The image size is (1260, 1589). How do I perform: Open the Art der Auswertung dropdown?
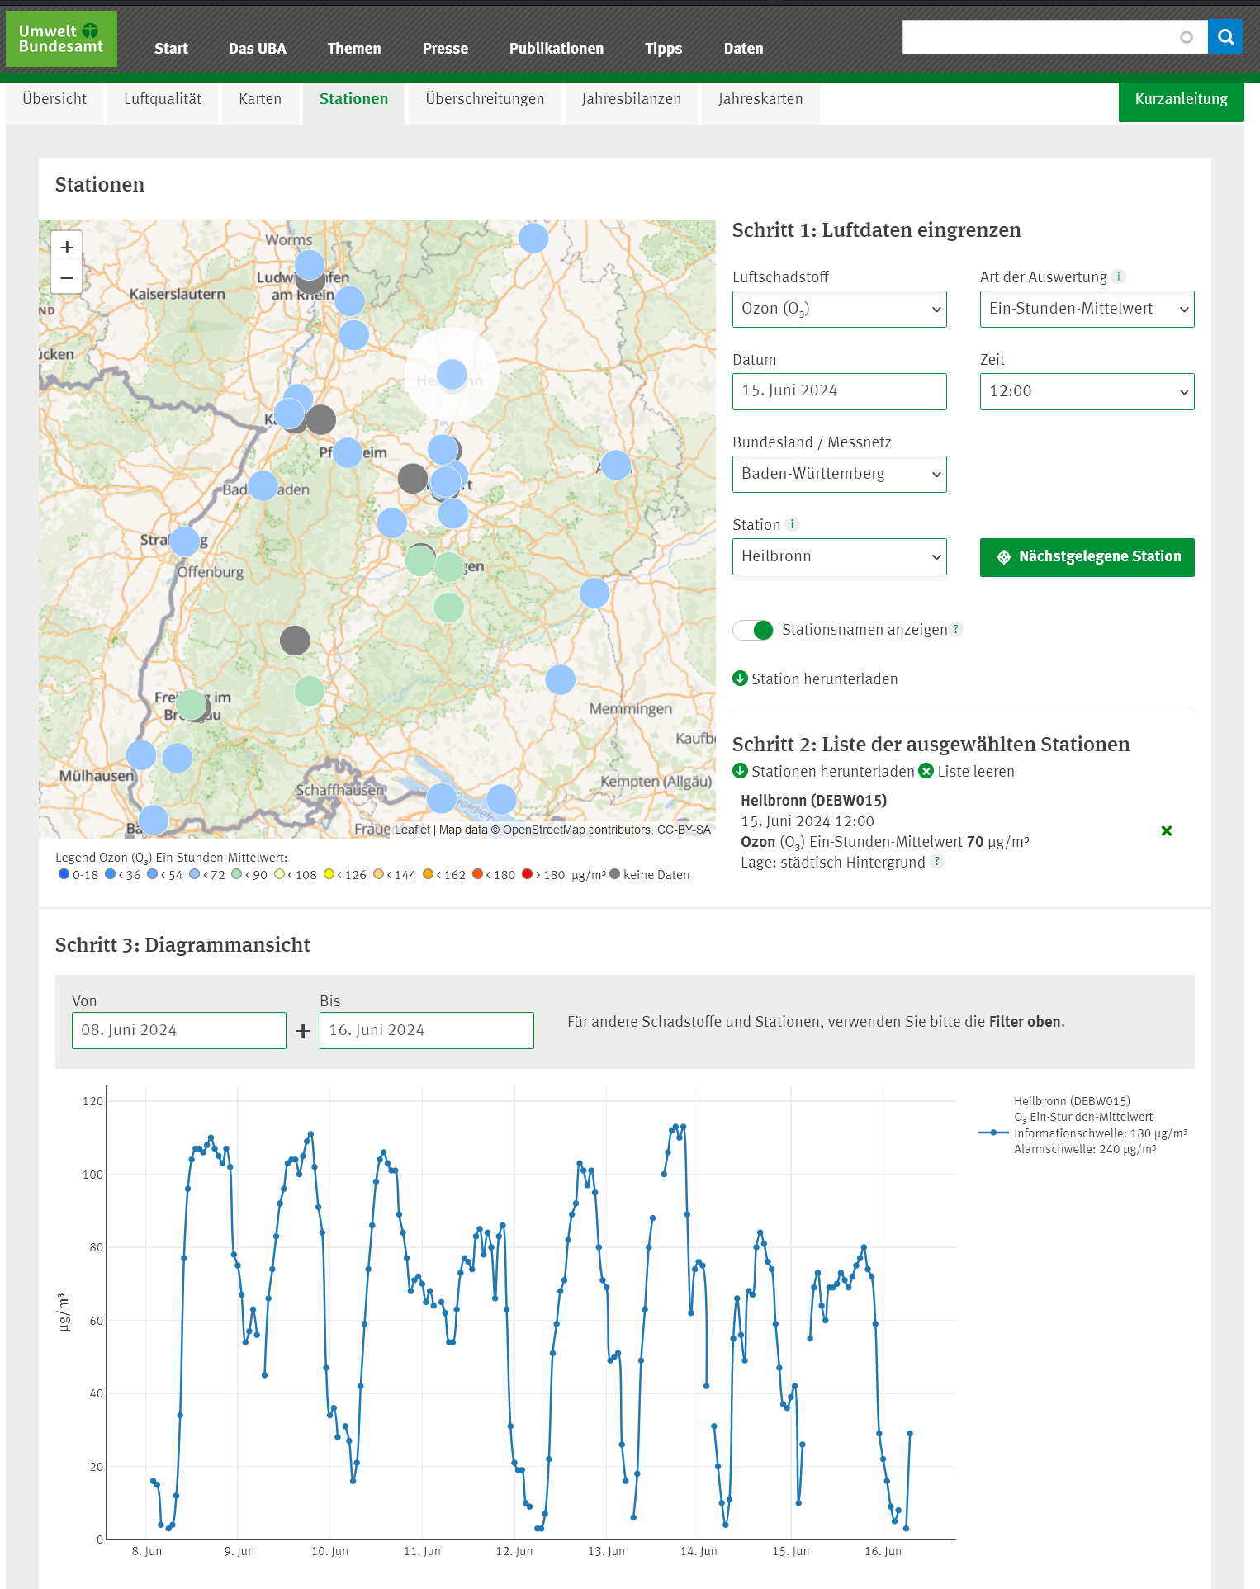coord(1087,309)
